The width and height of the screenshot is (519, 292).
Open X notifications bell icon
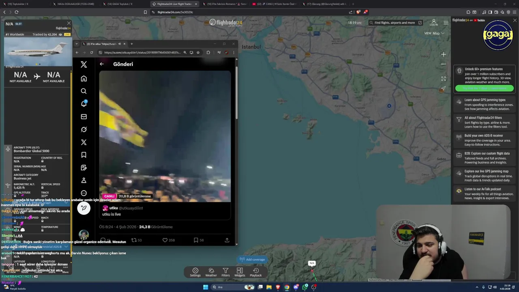pyautogui.click(x=84, y=104)
